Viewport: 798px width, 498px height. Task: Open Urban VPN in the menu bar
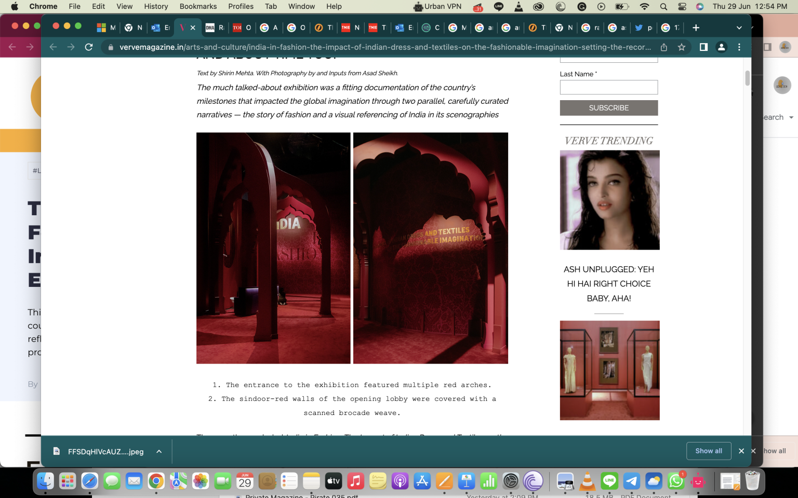pos(437,6)
